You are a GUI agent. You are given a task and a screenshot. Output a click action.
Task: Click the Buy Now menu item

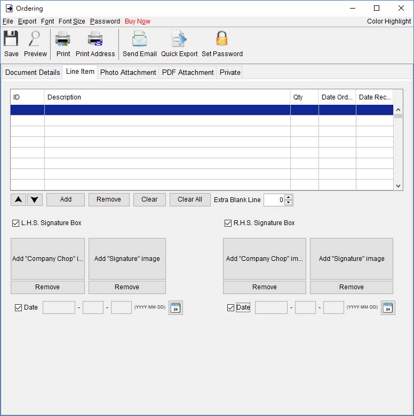click(x=138, y=21)
